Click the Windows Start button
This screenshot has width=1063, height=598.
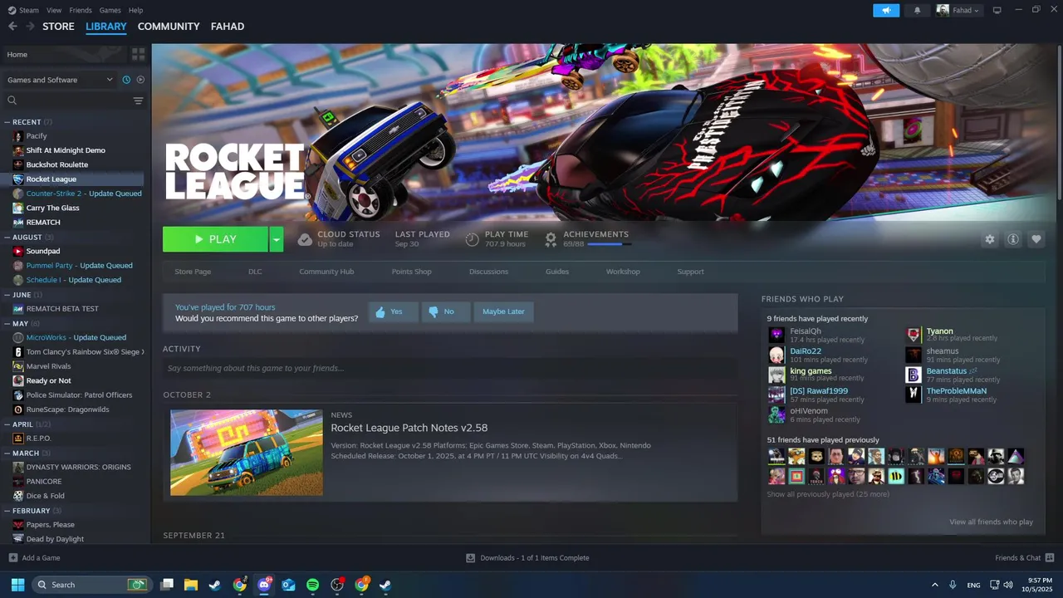[x=17, y=585]
